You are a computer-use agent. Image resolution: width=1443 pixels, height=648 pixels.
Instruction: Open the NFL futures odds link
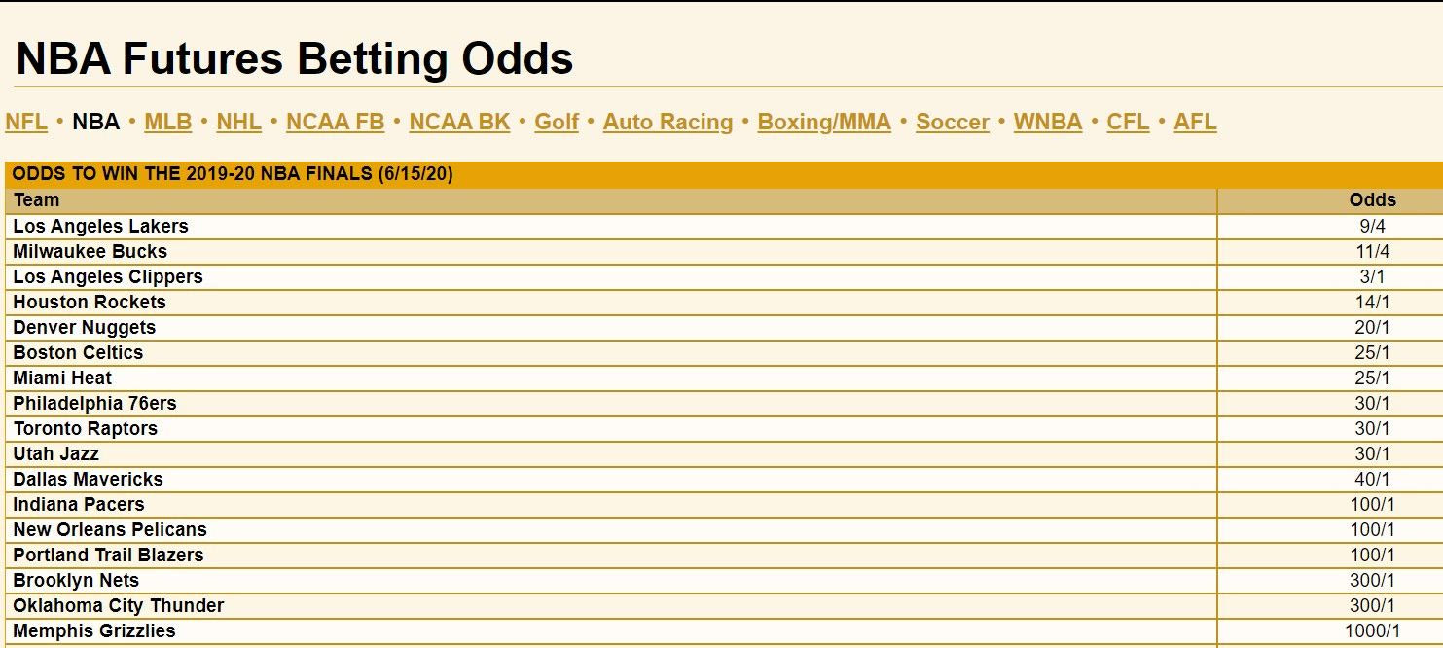(x=26, y=123)
